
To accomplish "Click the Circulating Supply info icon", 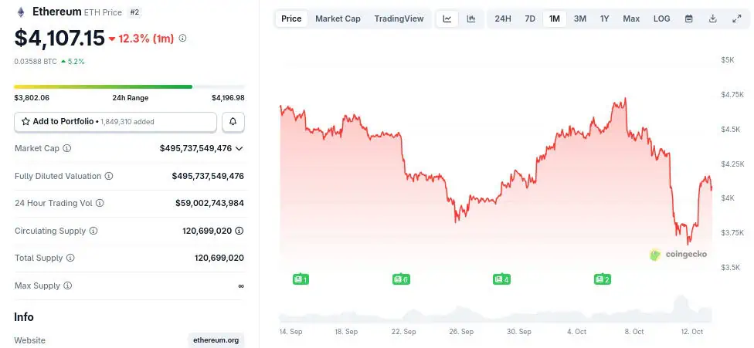I will coord(93,231).
